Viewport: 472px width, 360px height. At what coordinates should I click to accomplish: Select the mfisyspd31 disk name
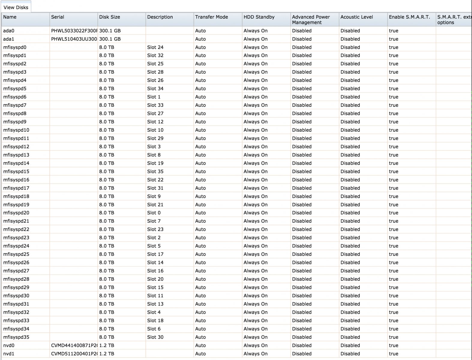coord(16,304)
